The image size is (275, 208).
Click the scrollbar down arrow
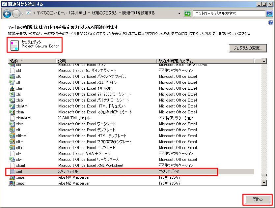264,183
